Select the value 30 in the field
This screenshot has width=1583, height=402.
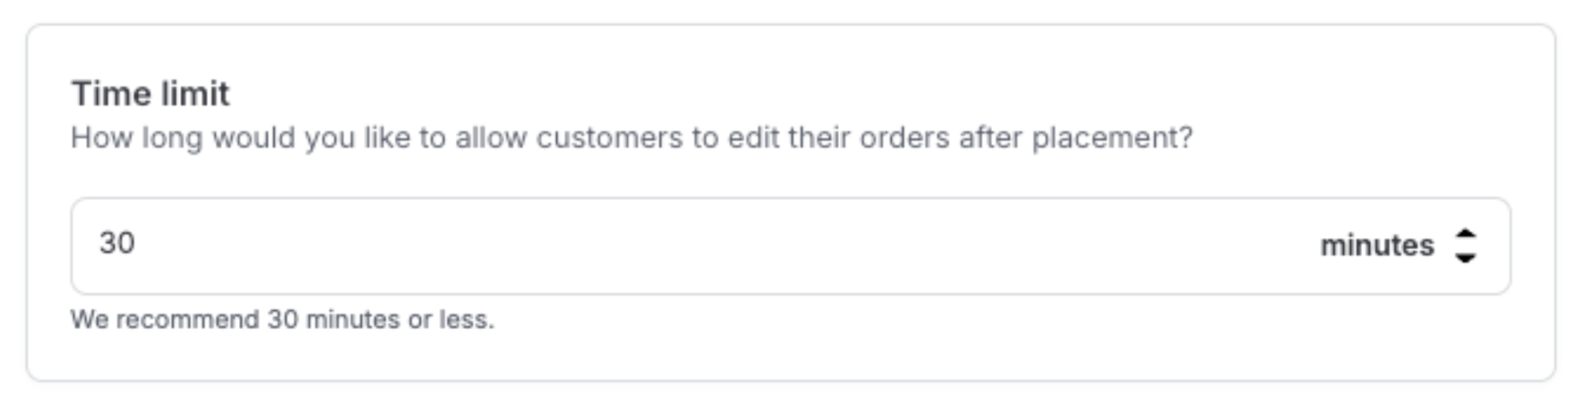point(117,243)
